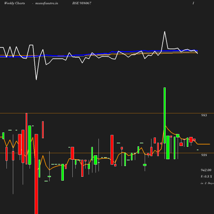
Task: Click the white indicator line's lowest trough
Action: coord(36,80)
